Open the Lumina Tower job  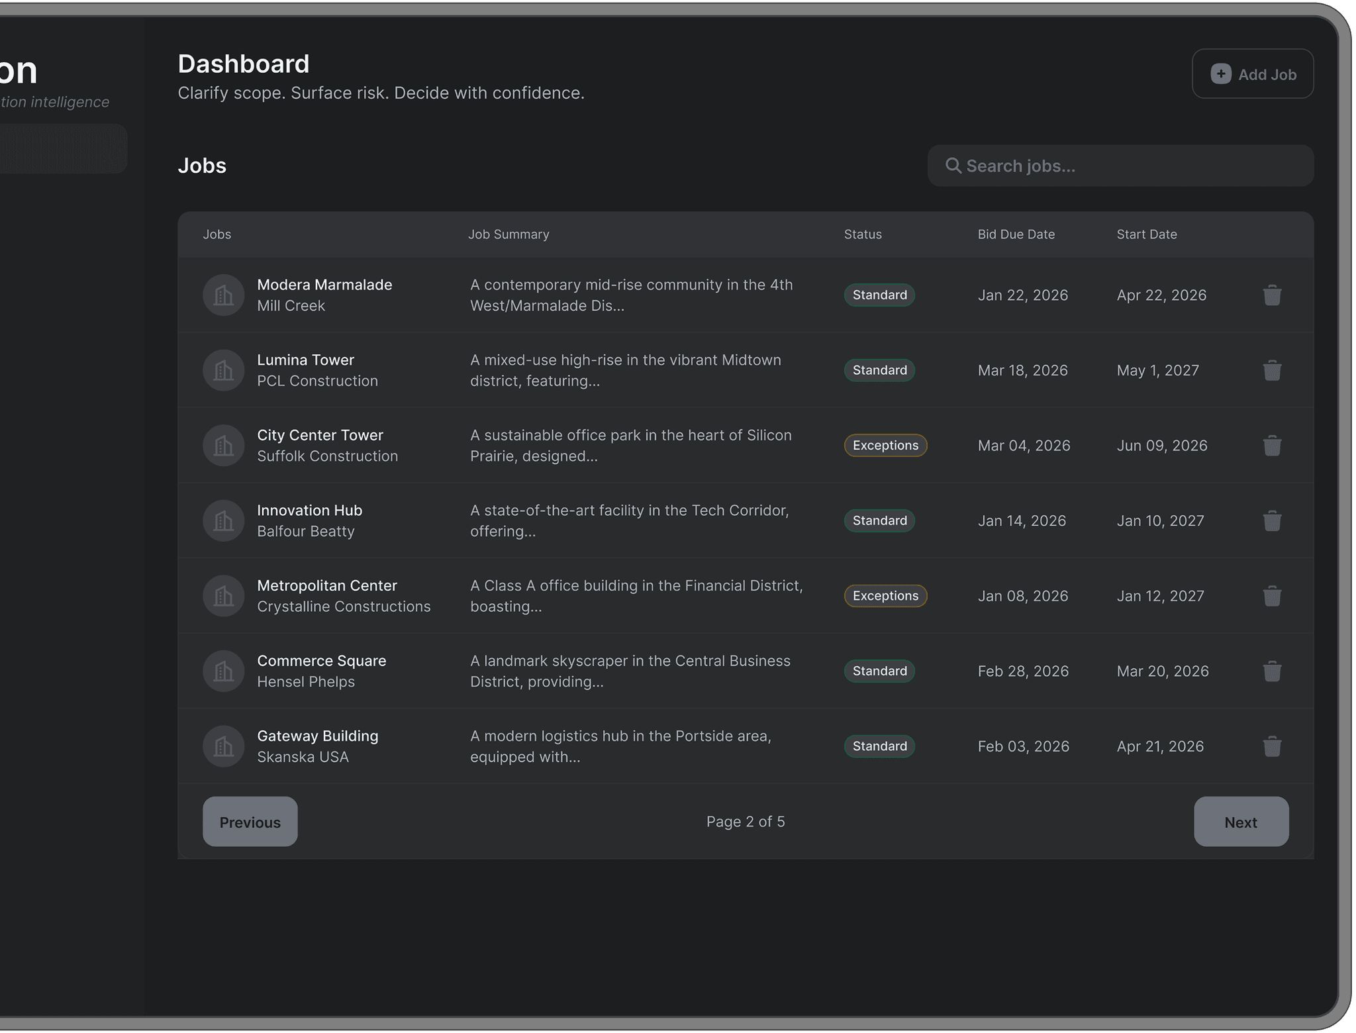tap(305, 360)
